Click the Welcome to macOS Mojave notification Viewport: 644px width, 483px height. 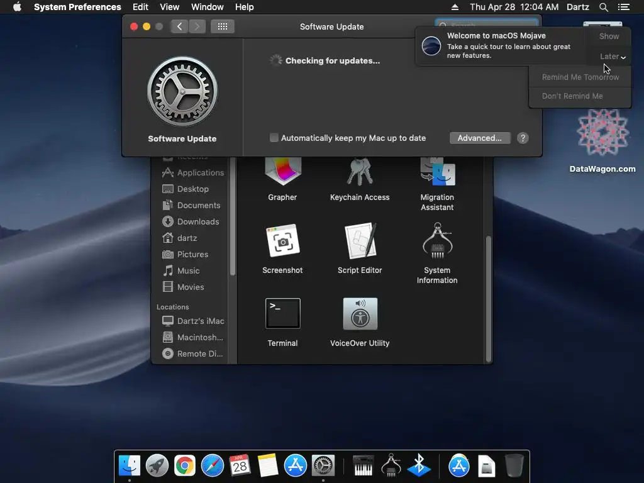pos(501,45)
